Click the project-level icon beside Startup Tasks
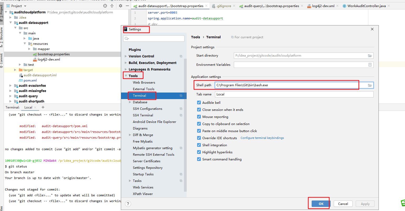The width and height of the screenshot is (405, 211). pos(181,174)
